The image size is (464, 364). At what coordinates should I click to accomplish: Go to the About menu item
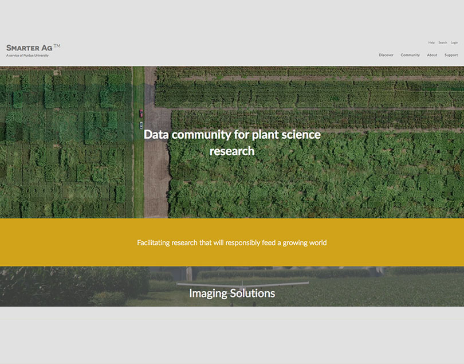coord(432,55)
